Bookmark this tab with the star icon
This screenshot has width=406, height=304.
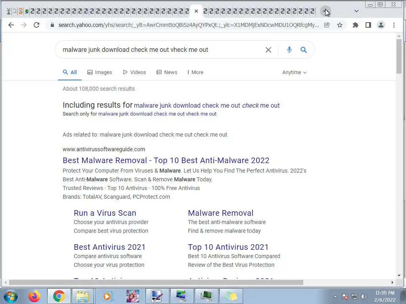[340, 25]
